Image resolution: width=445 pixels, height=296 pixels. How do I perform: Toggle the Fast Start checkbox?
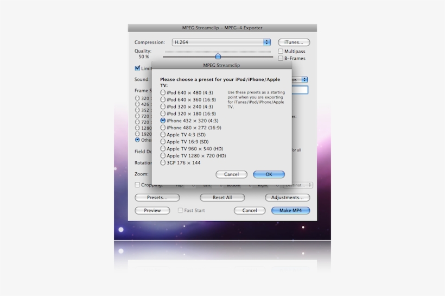click(x=180, y=211)
